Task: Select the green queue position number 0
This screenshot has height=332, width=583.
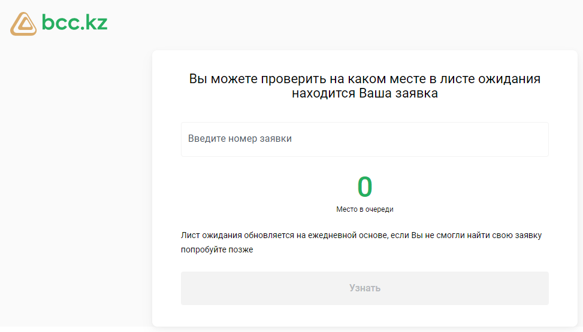Action: [365, 187]
